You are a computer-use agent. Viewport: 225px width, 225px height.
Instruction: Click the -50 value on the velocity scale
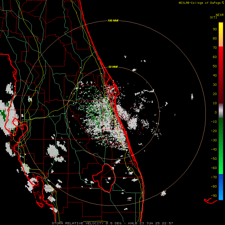(214, 159)
